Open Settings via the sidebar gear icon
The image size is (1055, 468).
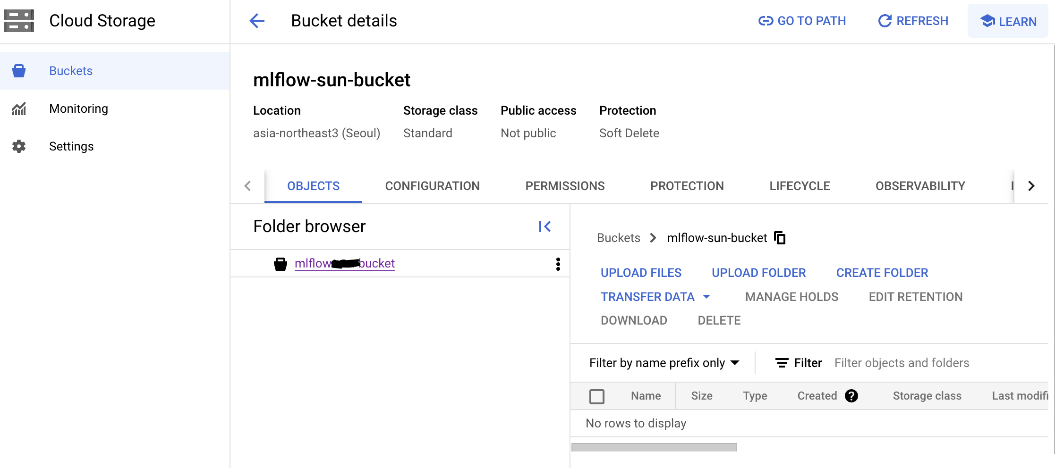pos(19,146)
